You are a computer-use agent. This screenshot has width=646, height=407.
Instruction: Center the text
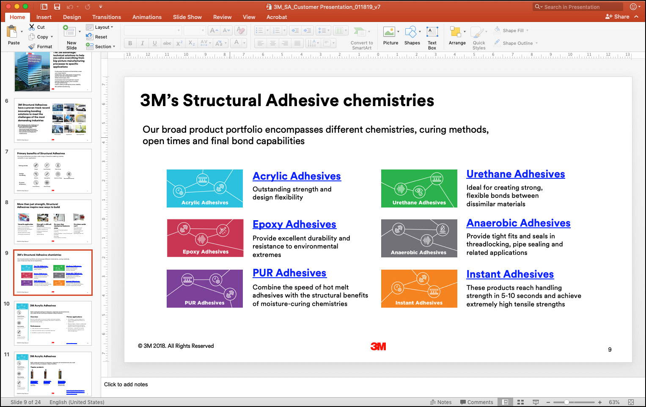pyautogui.click(x=273, y=43)
